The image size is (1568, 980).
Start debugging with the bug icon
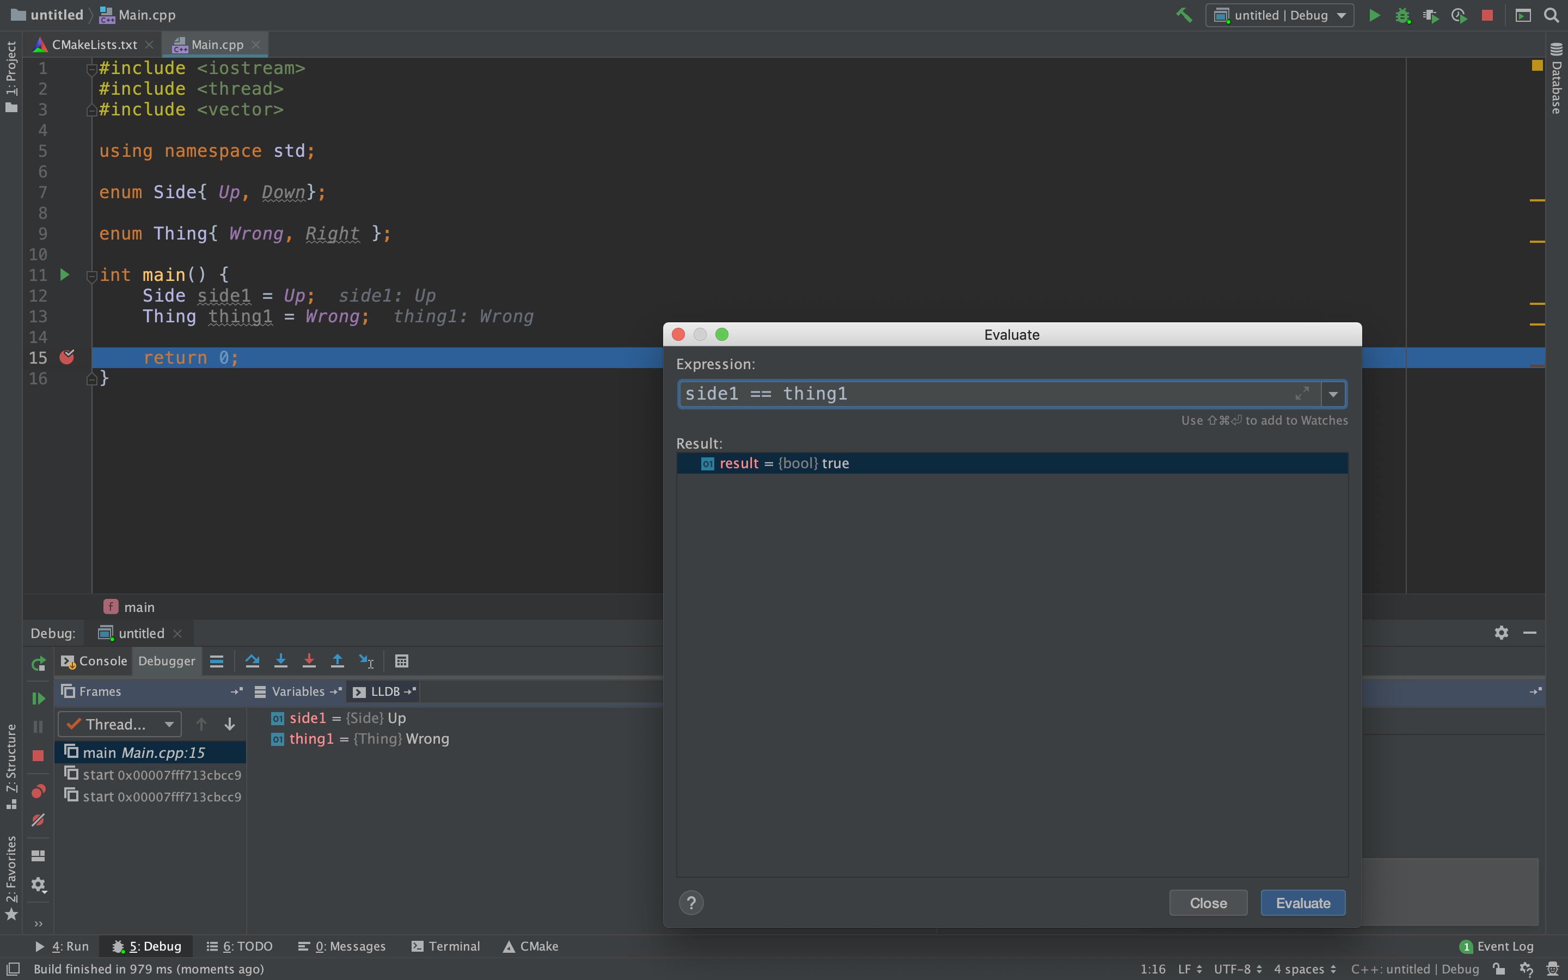click(1402, 15)
